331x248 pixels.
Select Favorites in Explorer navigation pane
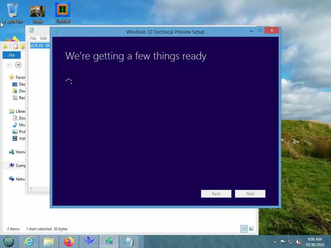(17, 77)
